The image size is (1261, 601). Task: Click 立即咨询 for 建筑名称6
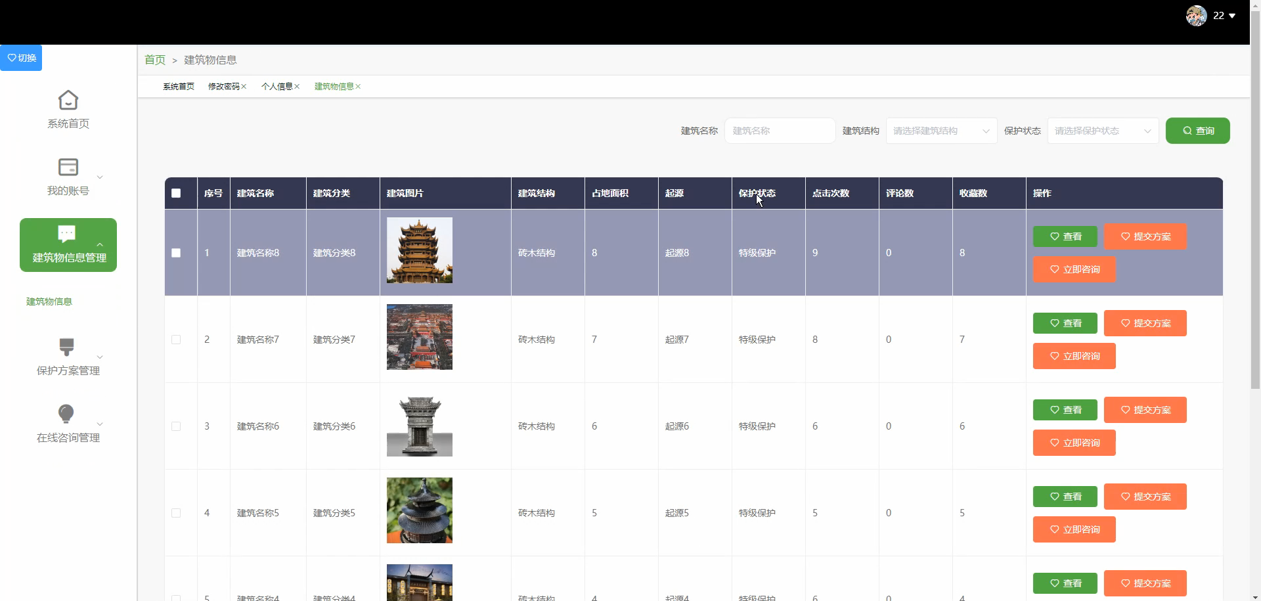1074,443
